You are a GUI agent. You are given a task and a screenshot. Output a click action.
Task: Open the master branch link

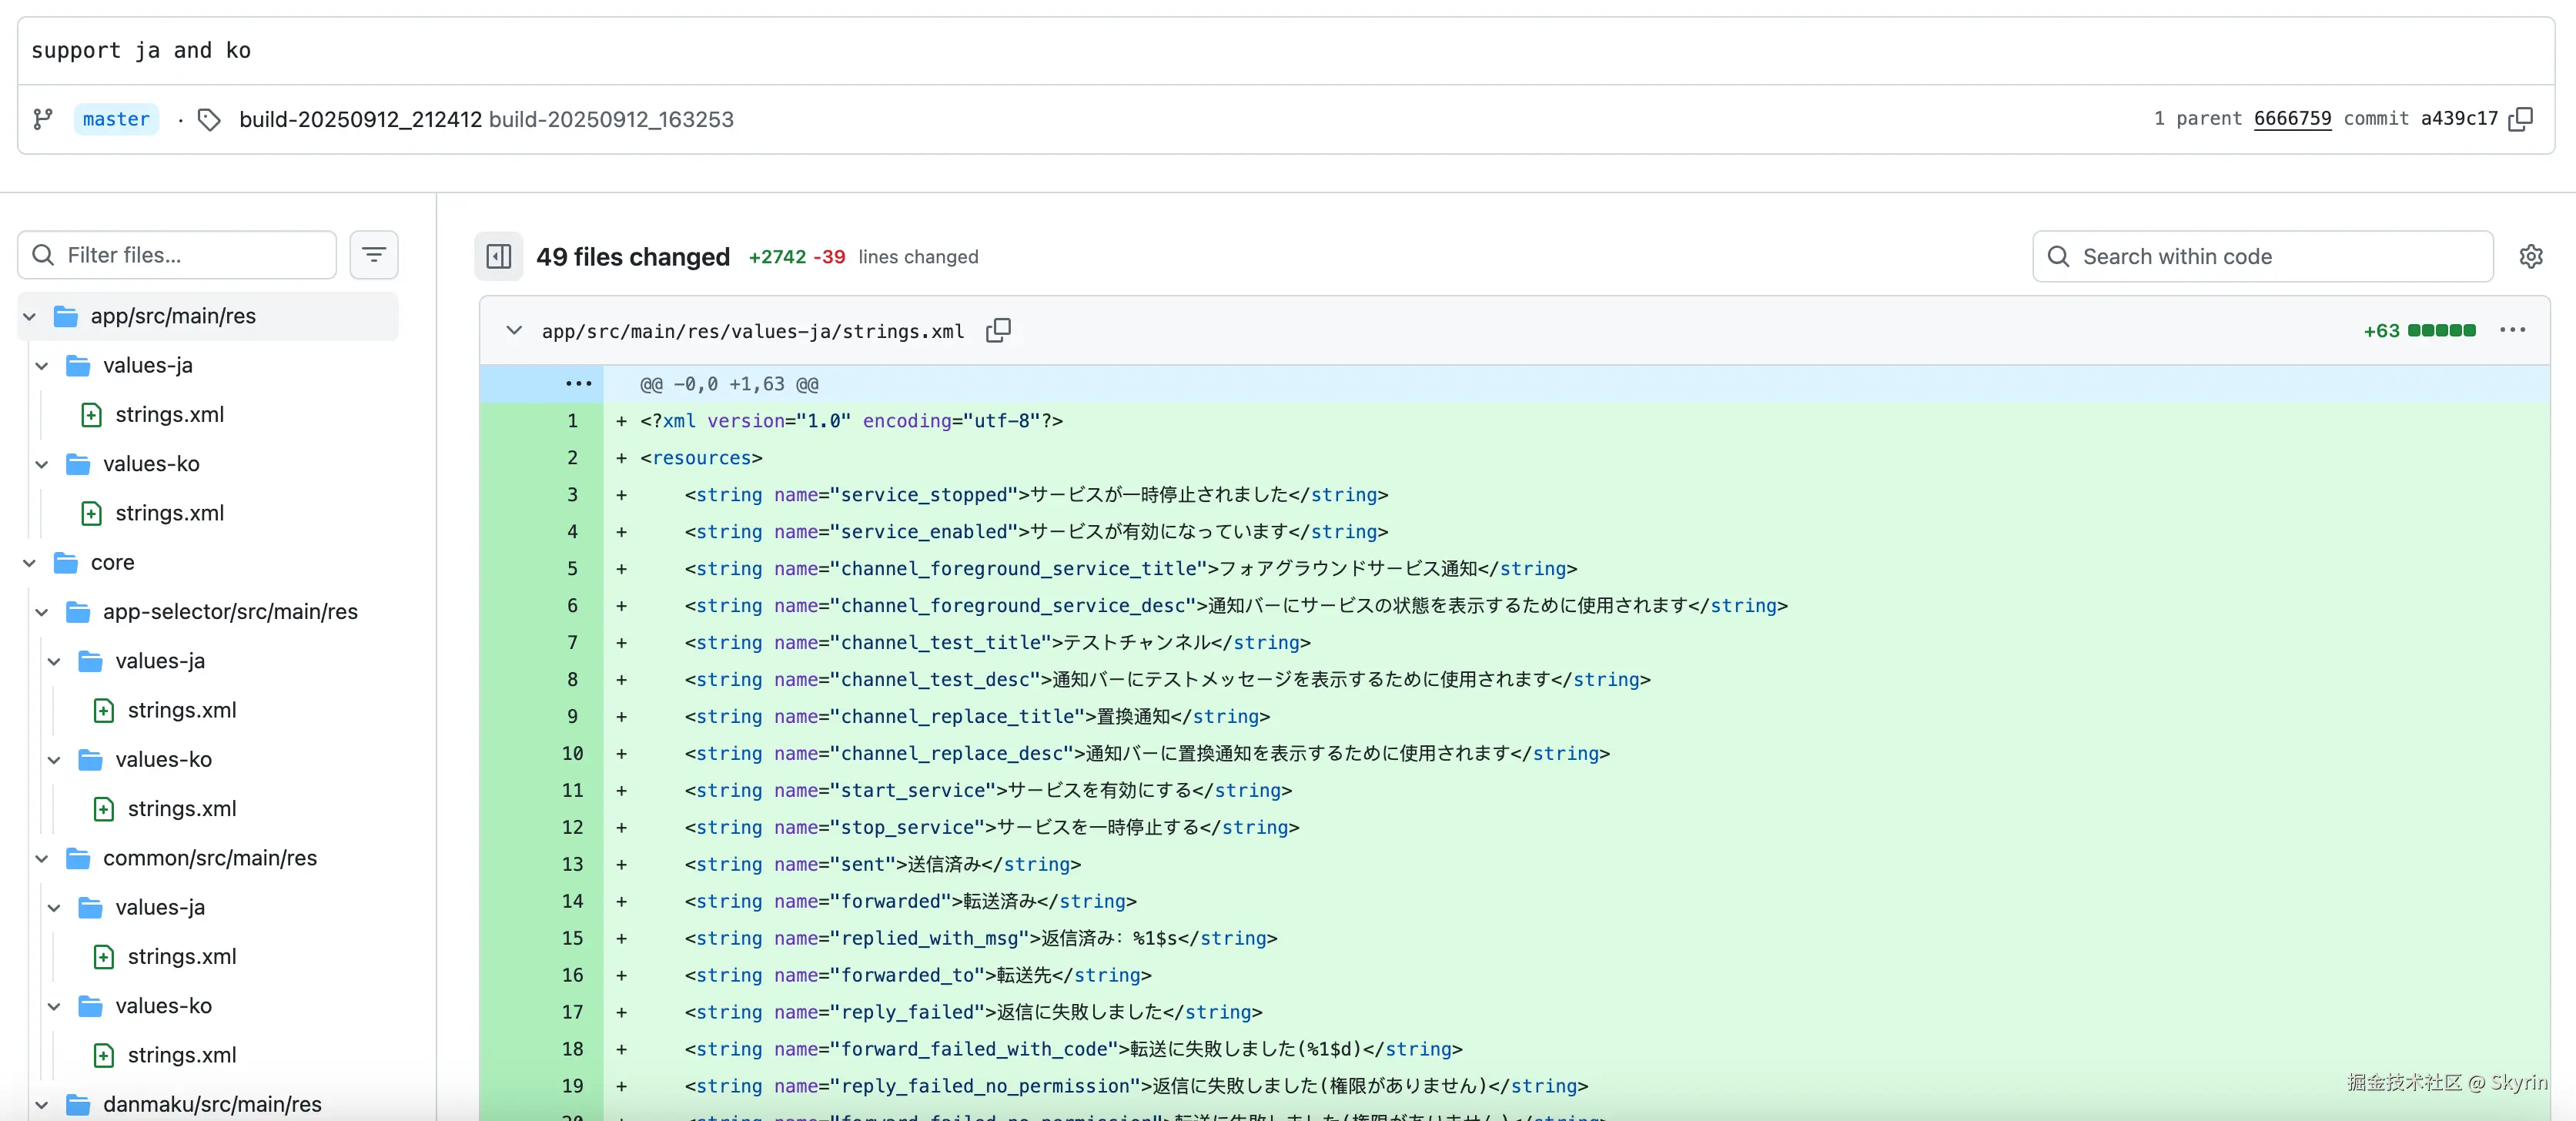(x=116, y=120)
